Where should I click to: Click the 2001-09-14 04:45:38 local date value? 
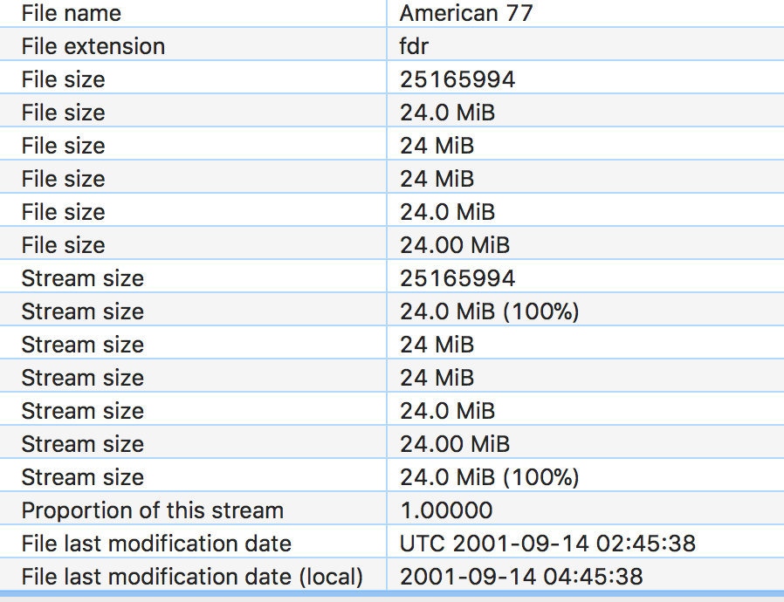coord(521,577)
